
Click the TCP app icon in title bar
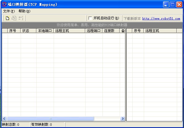(4, 4)
